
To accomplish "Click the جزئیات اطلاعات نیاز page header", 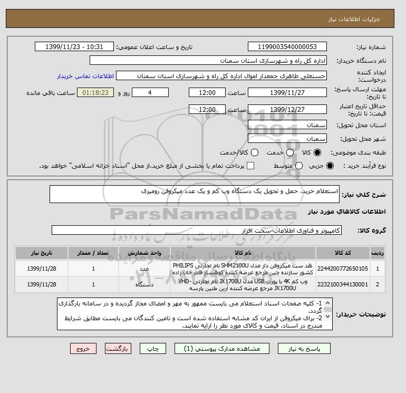I will click(354, 19).
